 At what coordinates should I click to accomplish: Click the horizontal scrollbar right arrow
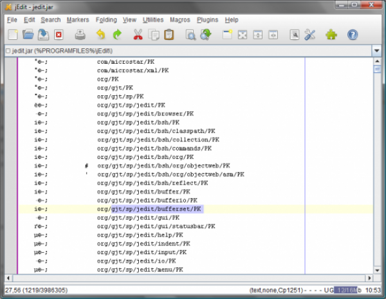369,278
